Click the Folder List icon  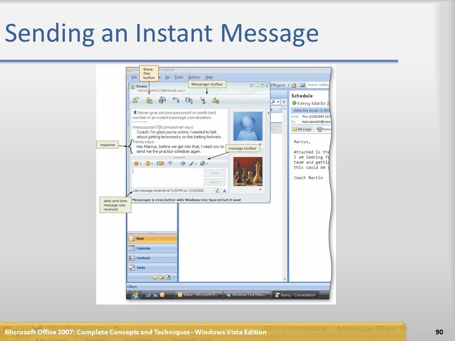pos(161,277)
